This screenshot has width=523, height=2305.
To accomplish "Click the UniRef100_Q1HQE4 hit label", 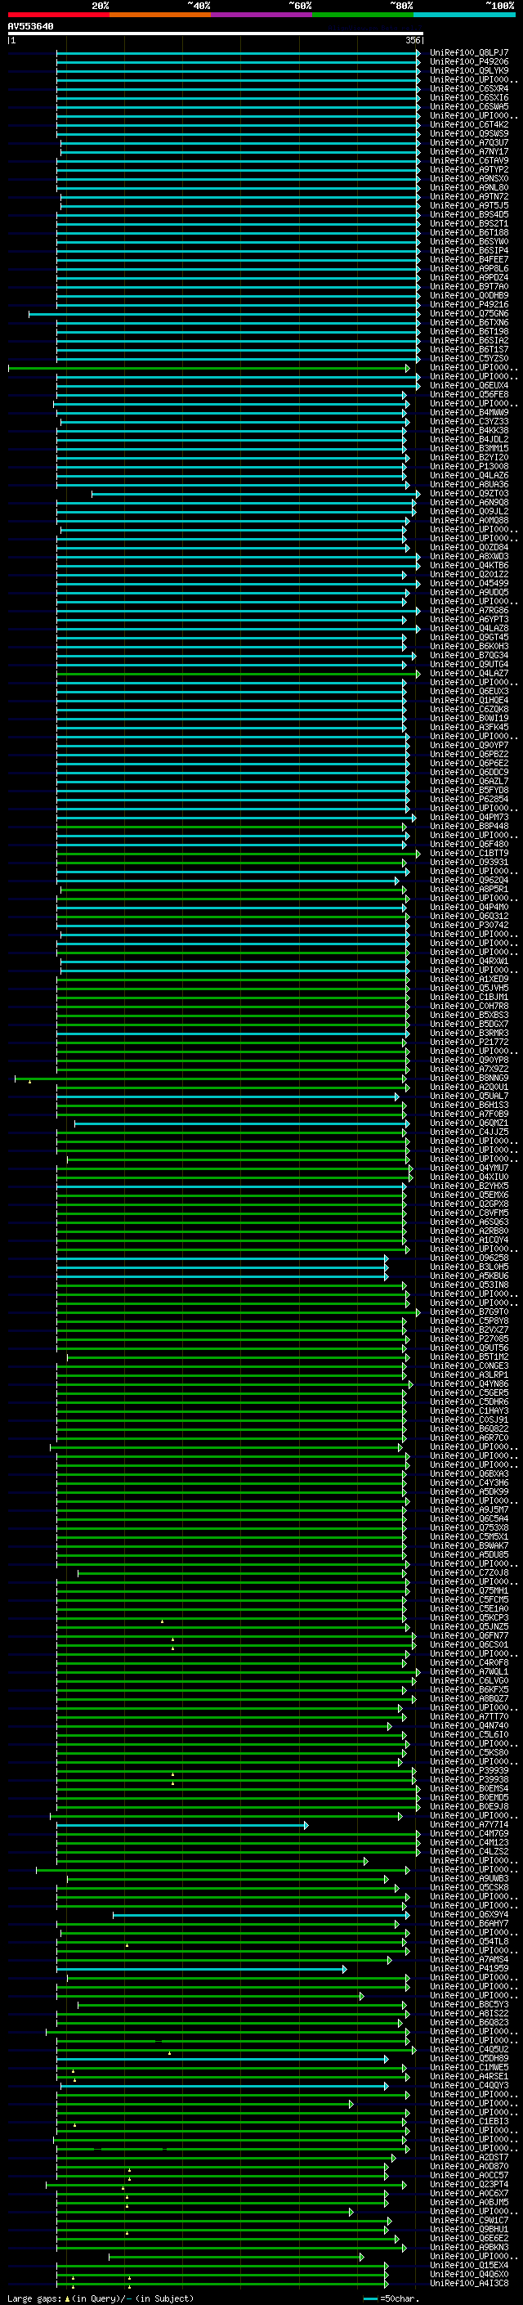I will [x=469, y=701].
